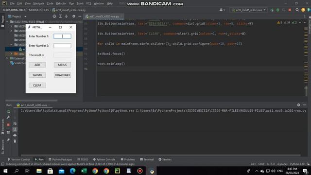Image resolution: width=311 pixels, height=175 pixels.
Task: Toggle soft-wrap in the Run console
Action: click(x=15, y=123)
